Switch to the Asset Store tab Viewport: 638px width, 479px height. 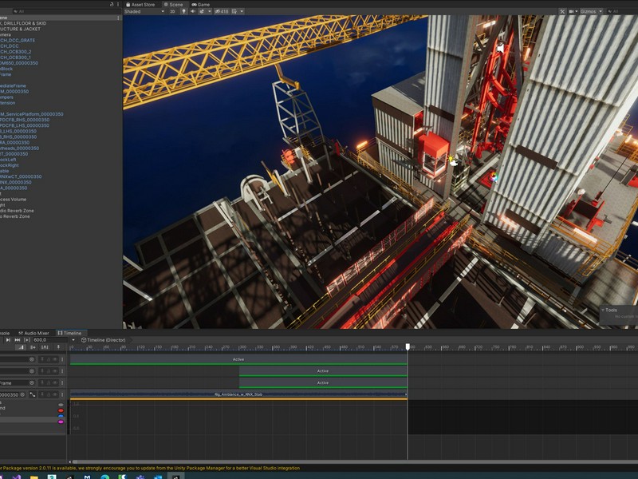[140, 5]
